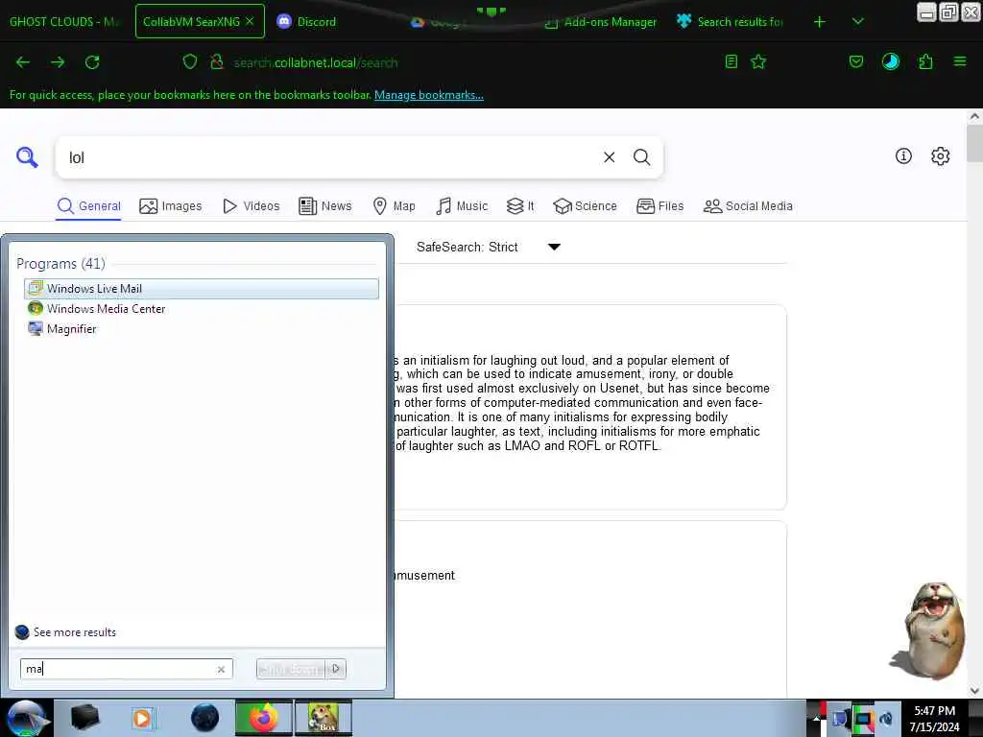Open the SafeSearch Strict dropdown
The image size is (983, 737).
(x=489, y=247)
